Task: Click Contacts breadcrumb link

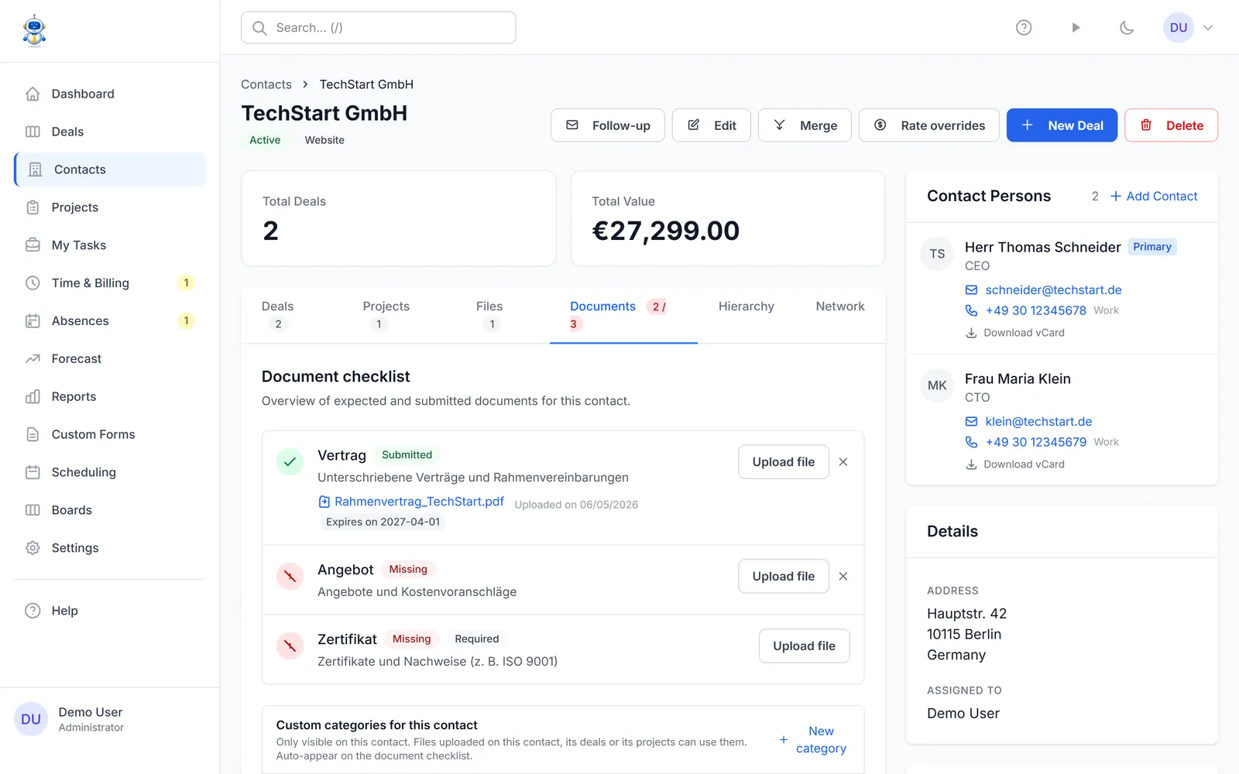Action: point(266,84)
